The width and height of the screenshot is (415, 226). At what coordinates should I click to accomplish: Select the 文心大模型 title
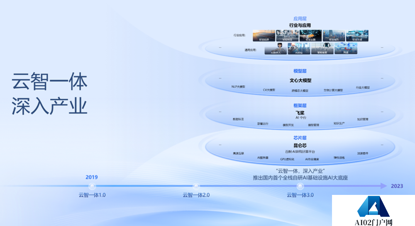[x=300, y=80]
